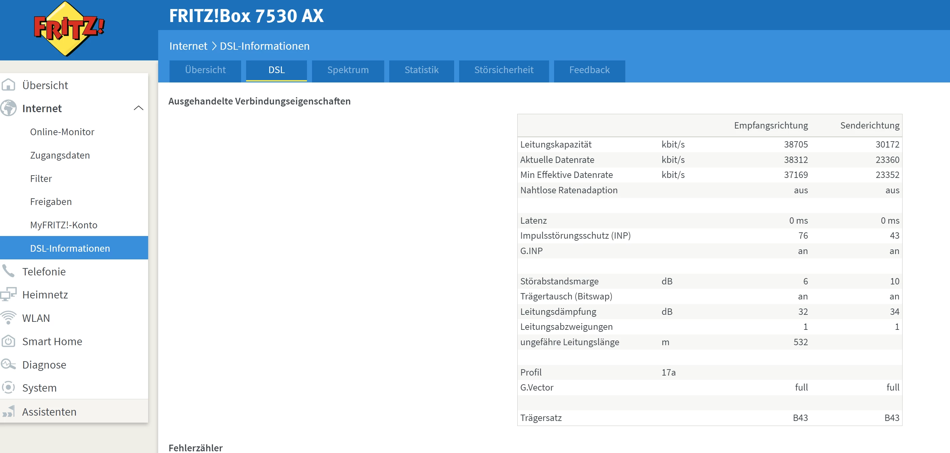The height and width of the screenshot is (453, 950).
Task: Switch to the Spektrum tab
Action: coord(347,70)
